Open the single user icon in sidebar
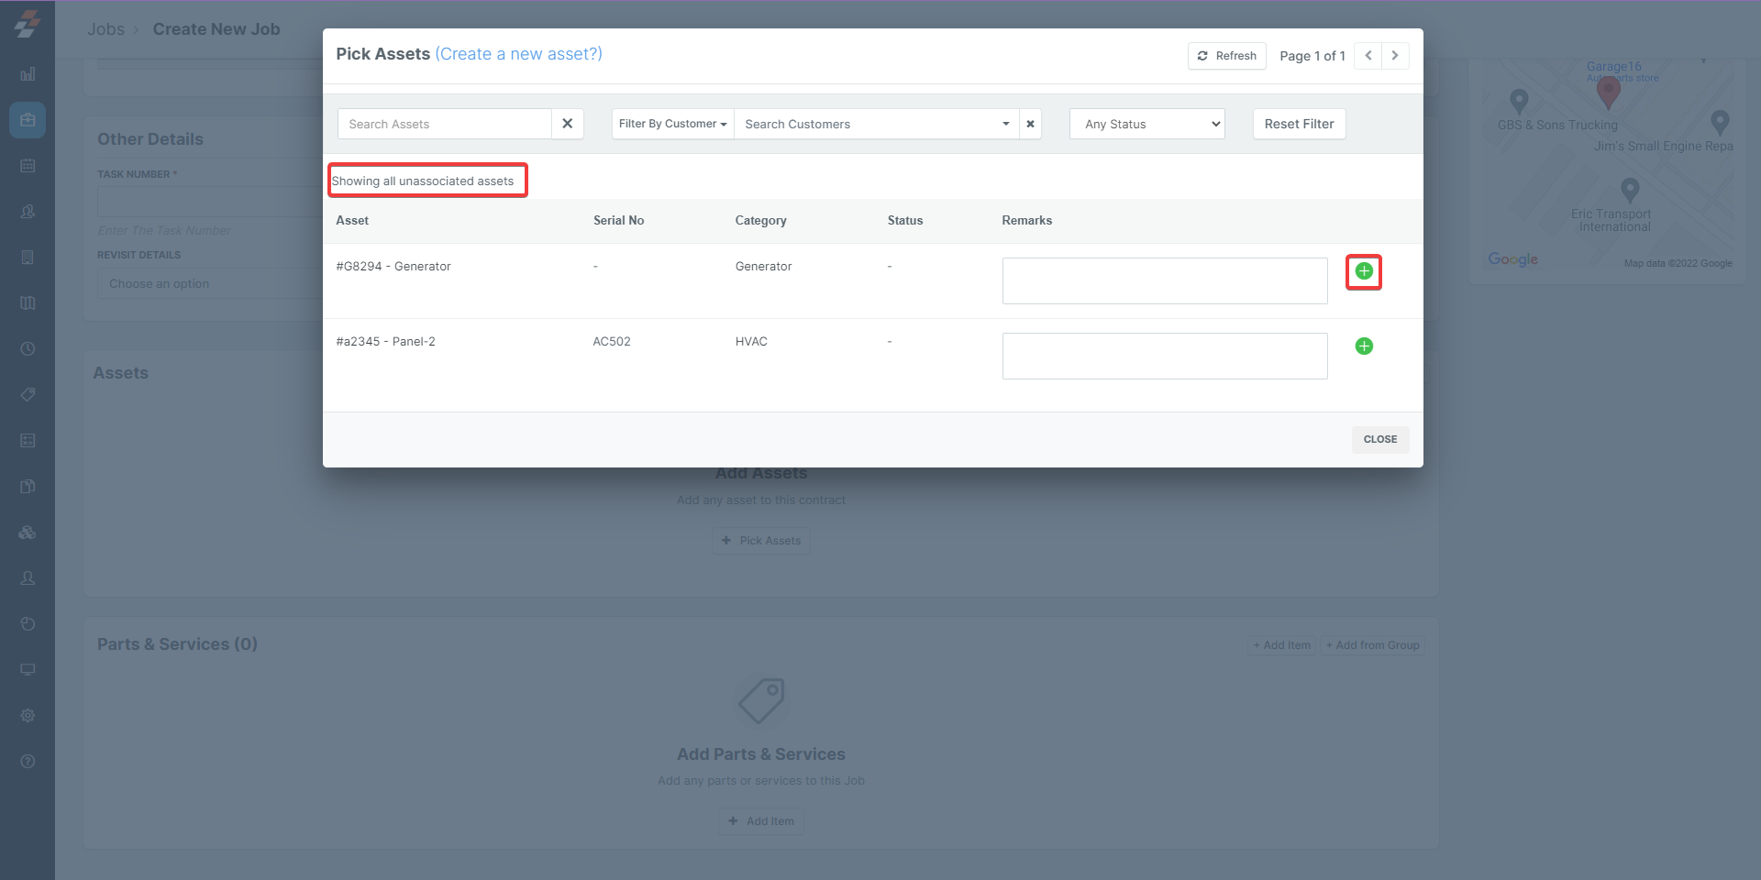This screenshot has height=880, width=1761. click(28, 578)
